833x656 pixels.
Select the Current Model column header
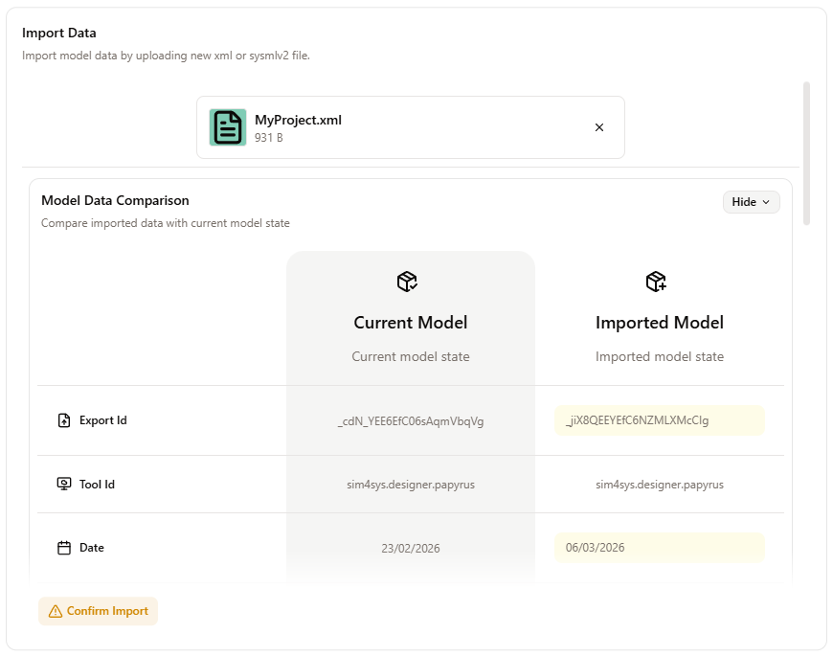(410, 323)
